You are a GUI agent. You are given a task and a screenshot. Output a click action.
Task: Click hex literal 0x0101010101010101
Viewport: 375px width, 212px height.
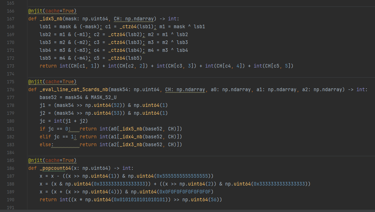[140, 199]
